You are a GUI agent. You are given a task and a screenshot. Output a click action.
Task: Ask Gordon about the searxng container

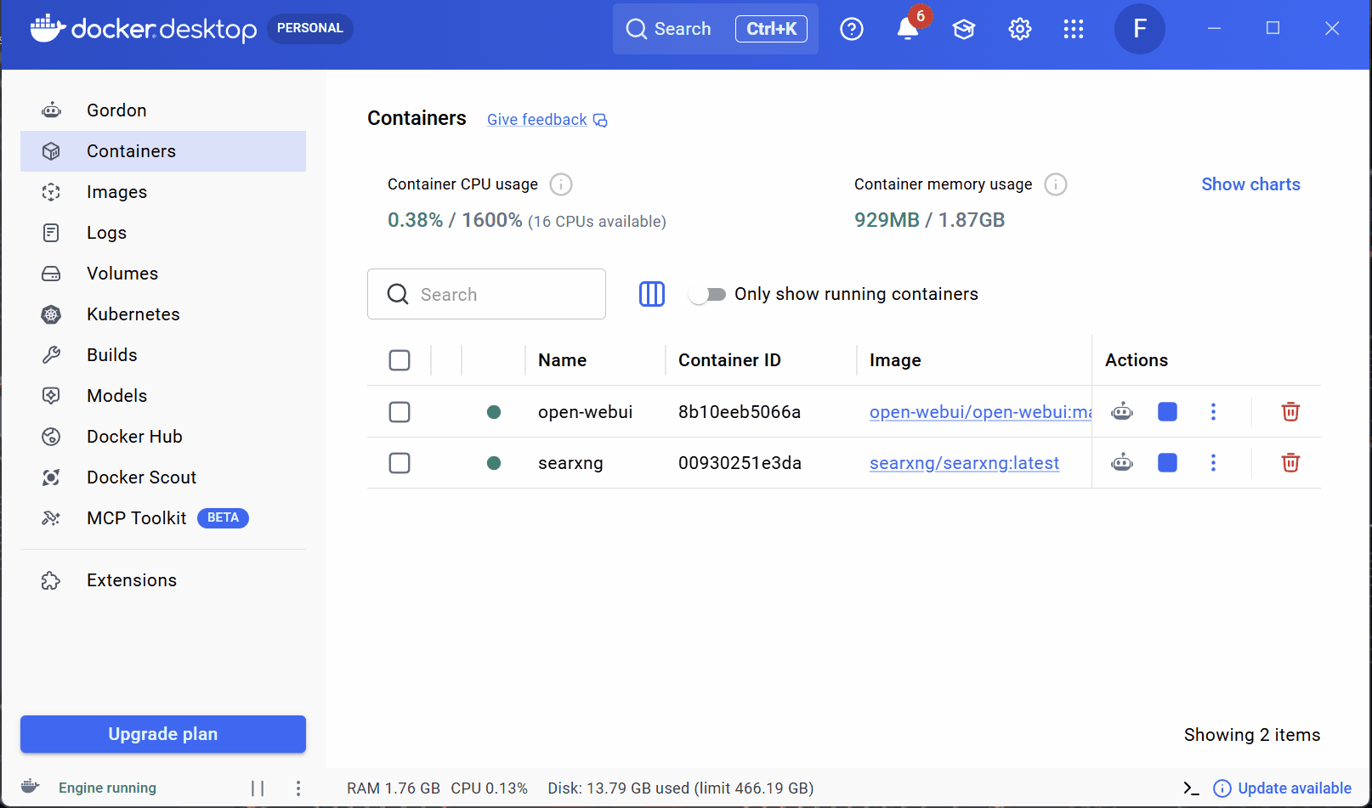click(1122, 463)
